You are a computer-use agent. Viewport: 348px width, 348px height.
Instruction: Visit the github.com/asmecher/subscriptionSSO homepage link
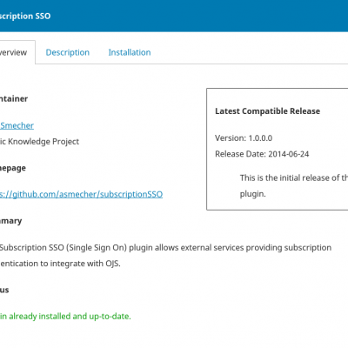click(81, 194)
